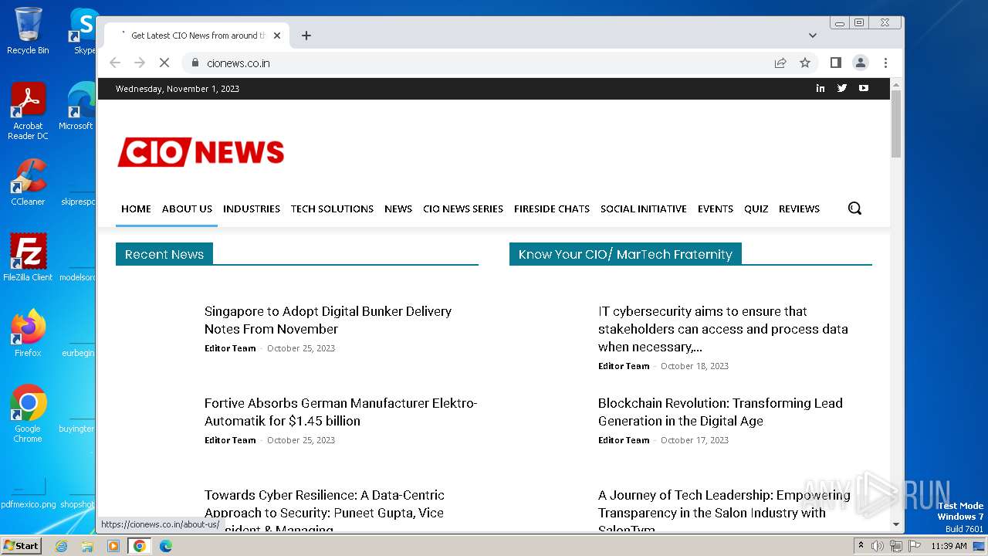Open IT cybersecurity stakeholders article

pos(723,329)
